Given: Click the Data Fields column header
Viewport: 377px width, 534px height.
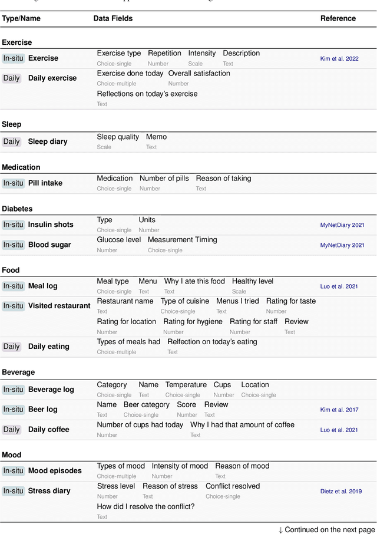Looking at the screenshot, I should [x=113, y=19].
